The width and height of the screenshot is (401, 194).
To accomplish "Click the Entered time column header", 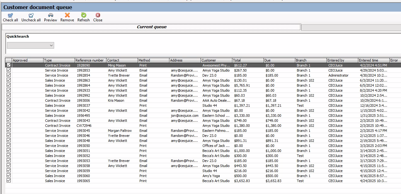I will (374, 60).
